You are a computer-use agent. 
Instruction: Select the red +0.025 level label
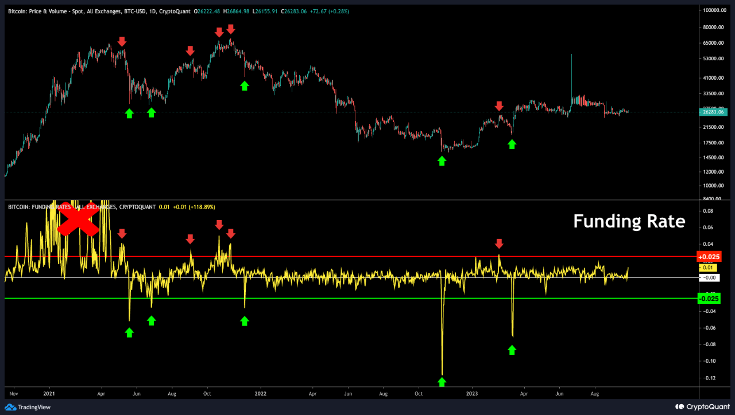709,256
